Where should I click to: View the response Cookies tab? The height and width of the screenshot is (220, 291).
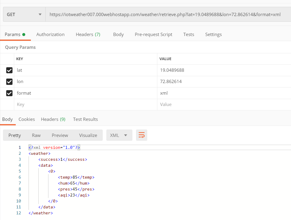pos(27,119)
